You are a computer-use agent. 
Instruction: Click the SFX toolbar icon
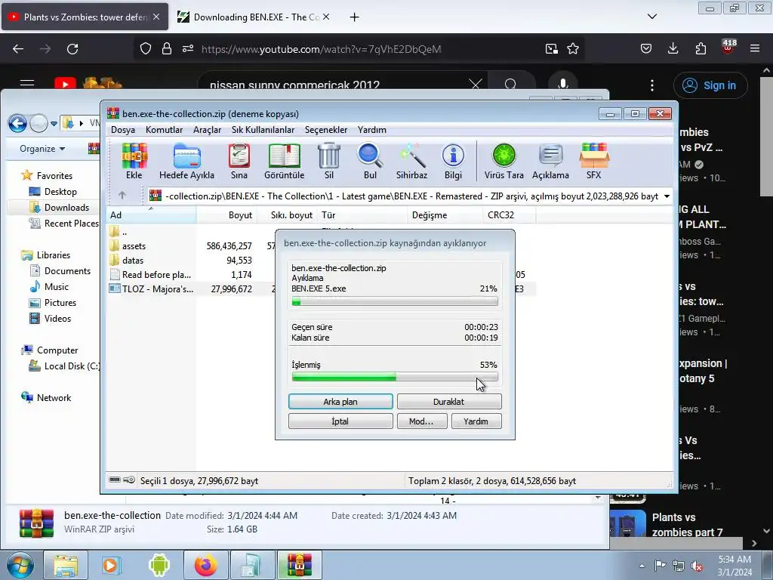pyautogui.click(x=594, y=162)
